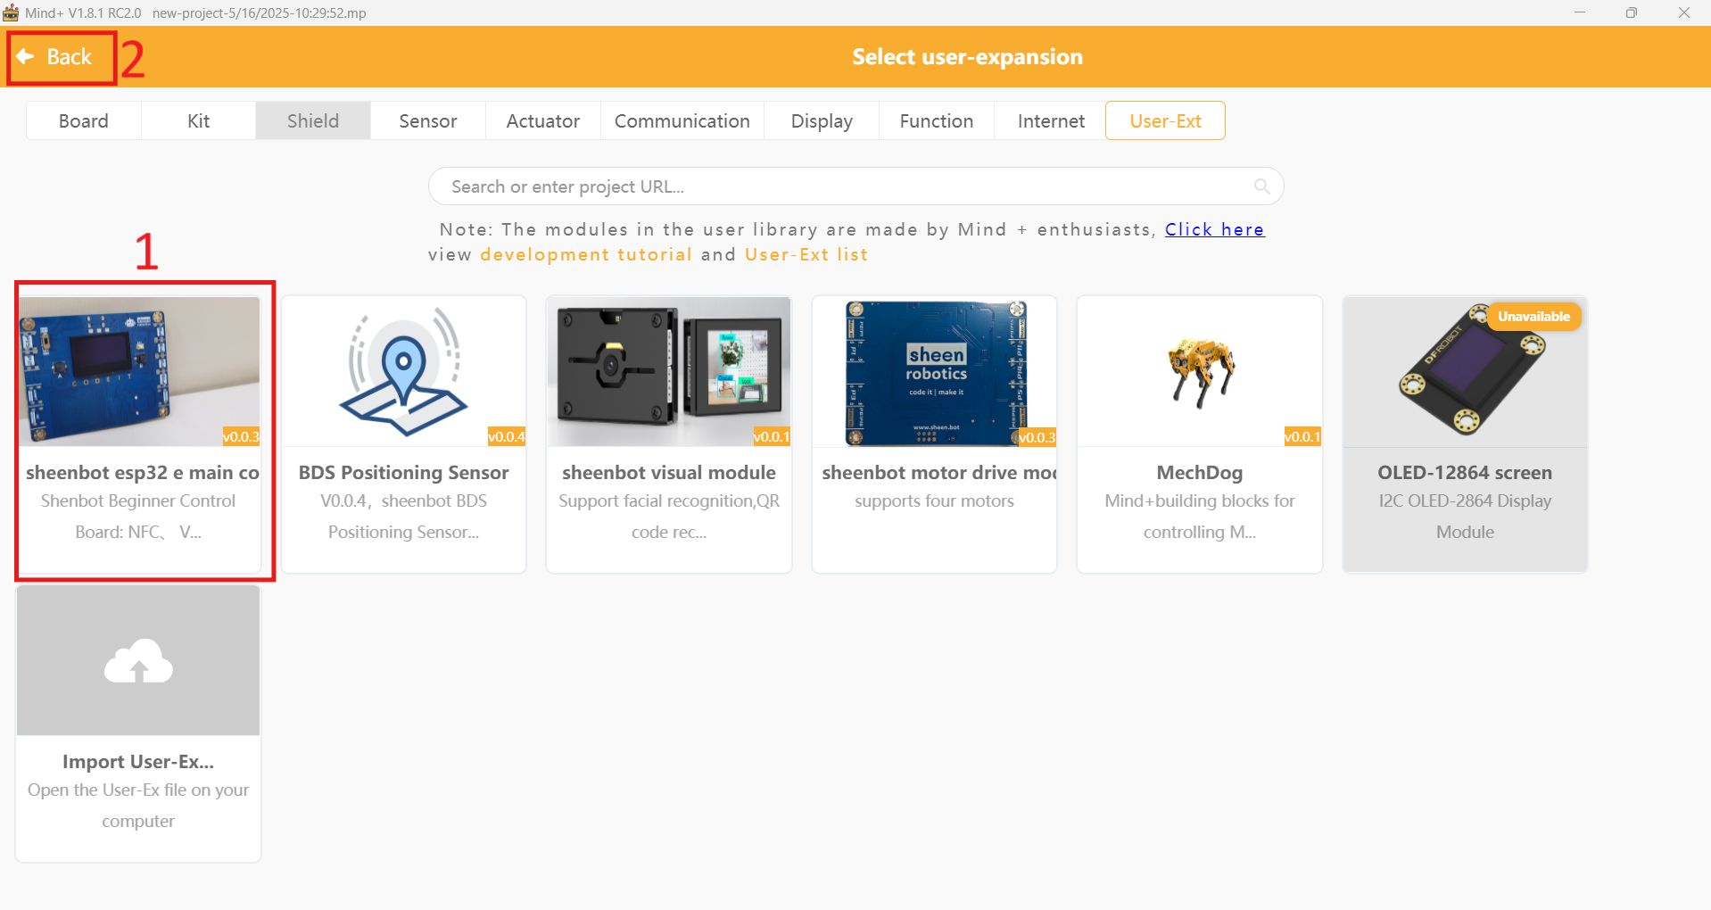Screen dimensions: 1711x910
Task: Click the search magnifier icon
Action: 1261,186
